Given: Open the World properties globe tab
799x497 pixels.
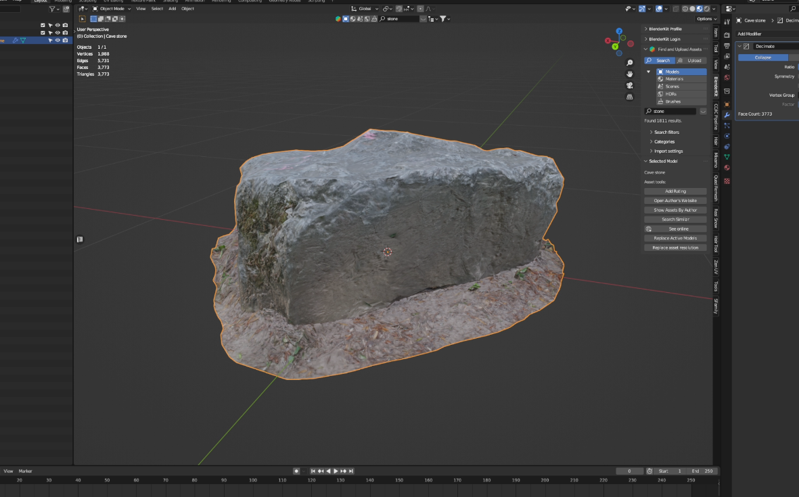Looking at the screenshot, I should point(727,78).
